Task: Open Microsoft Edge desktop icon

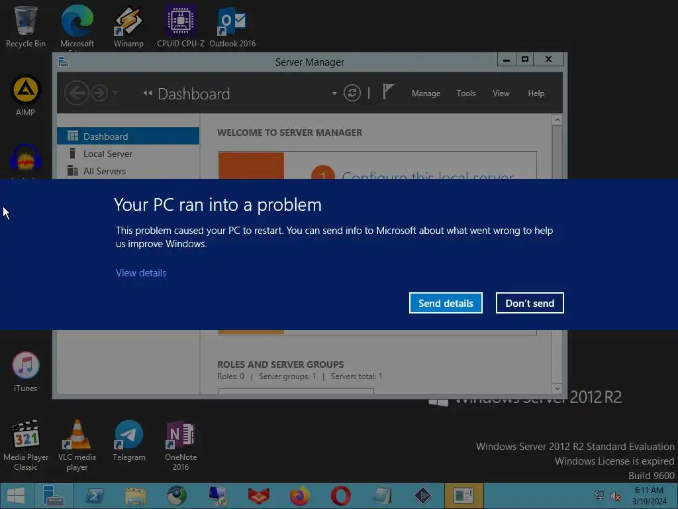Action: pyautogui.click(x=77, y=26)
